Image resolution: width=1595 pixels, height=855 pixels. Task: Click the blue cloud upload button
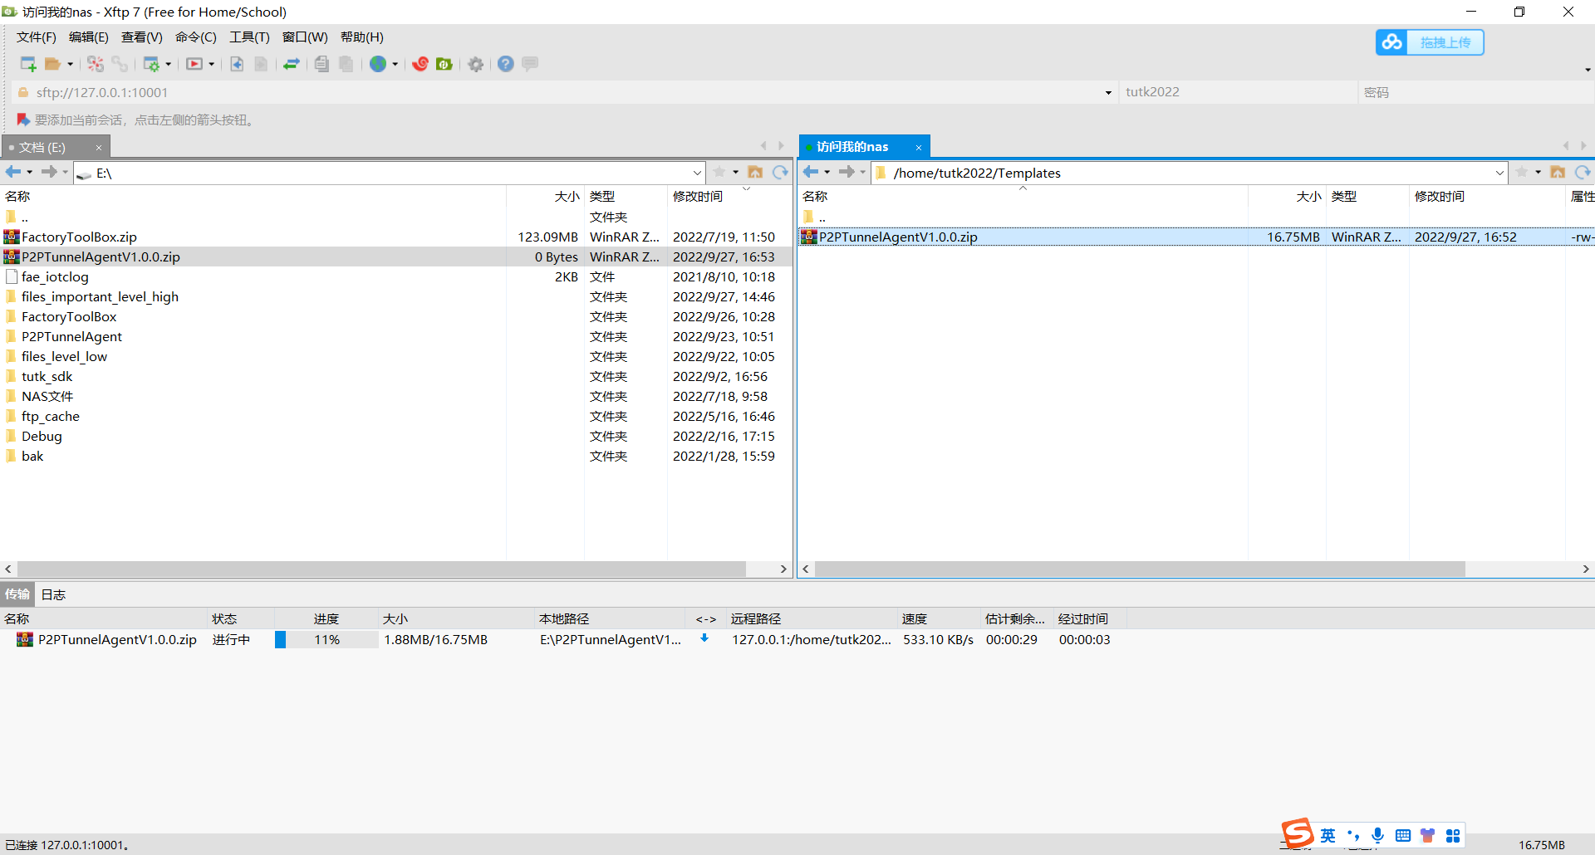[x=1429, y=42]
